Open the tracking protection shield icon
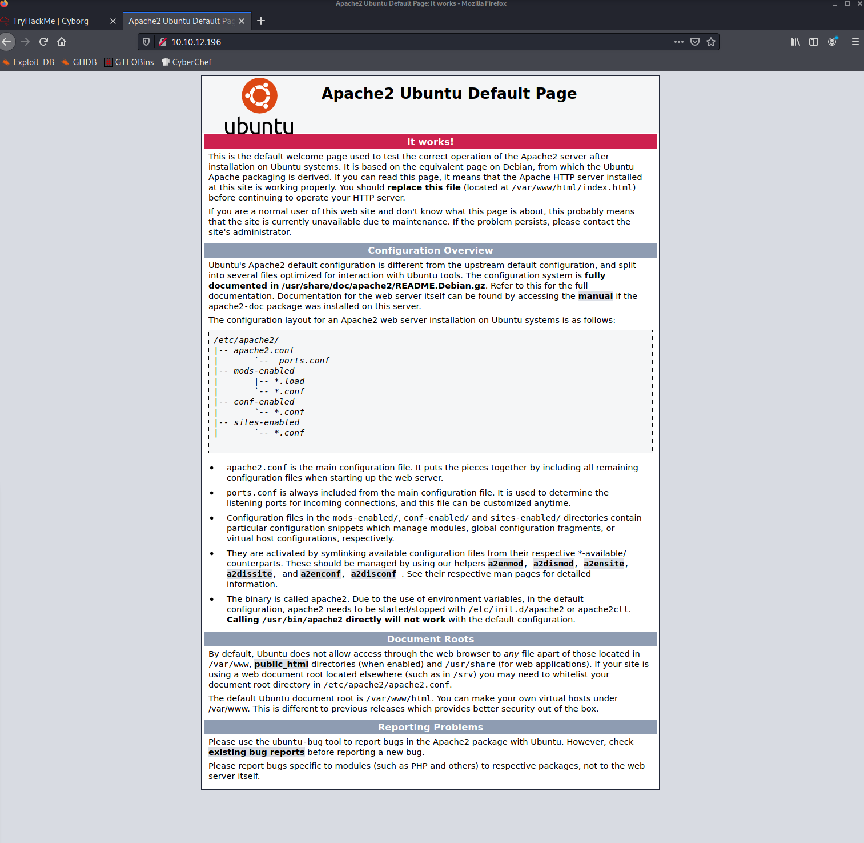Image resolution: width=864 pixels, height=843 pixels. pyautogui.click(x=146, y=42)
